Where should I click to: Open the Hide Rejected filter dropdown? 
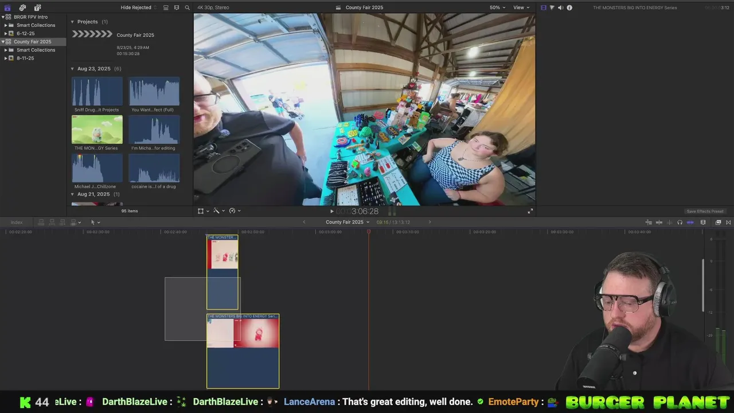coord(138,7)
